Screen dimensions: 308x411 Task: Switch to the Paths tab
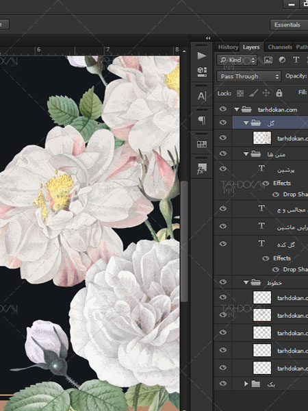click(x=302, y=47)
